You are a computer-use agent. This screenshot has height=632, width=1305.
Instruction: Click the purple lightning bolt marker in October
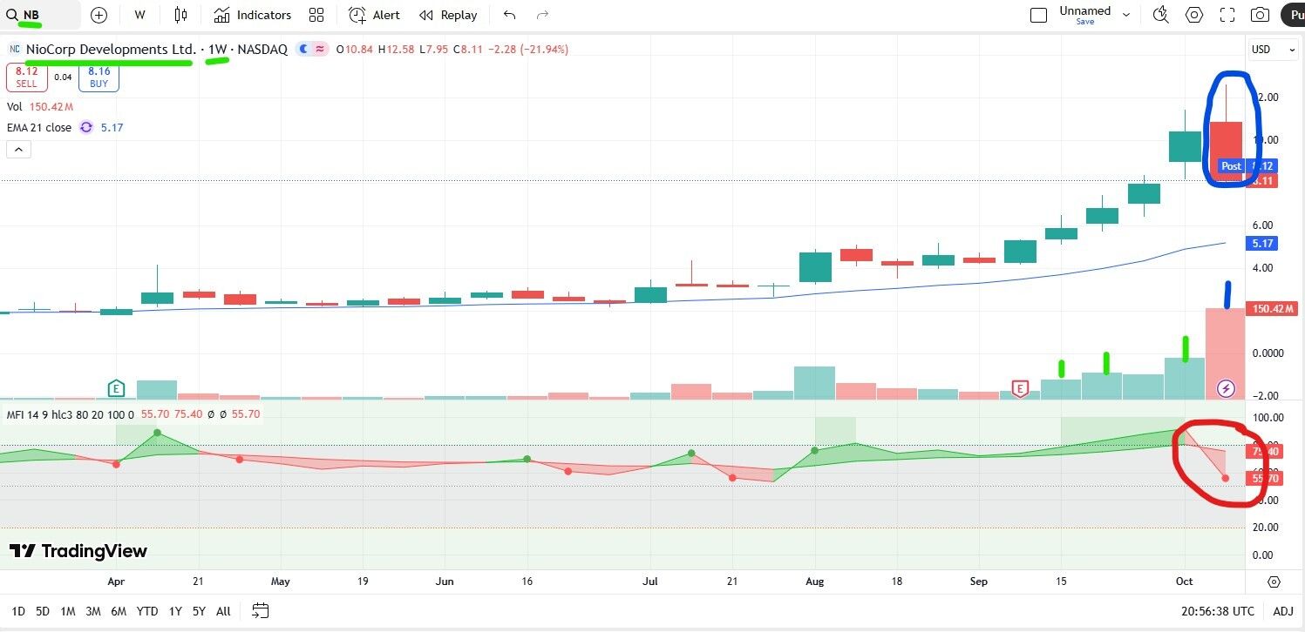pos(1226,388)
